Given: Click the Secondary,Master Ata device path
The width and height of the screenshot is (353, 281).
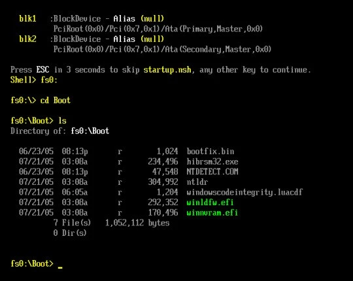Looking at the screenshot, I should 162,49.
